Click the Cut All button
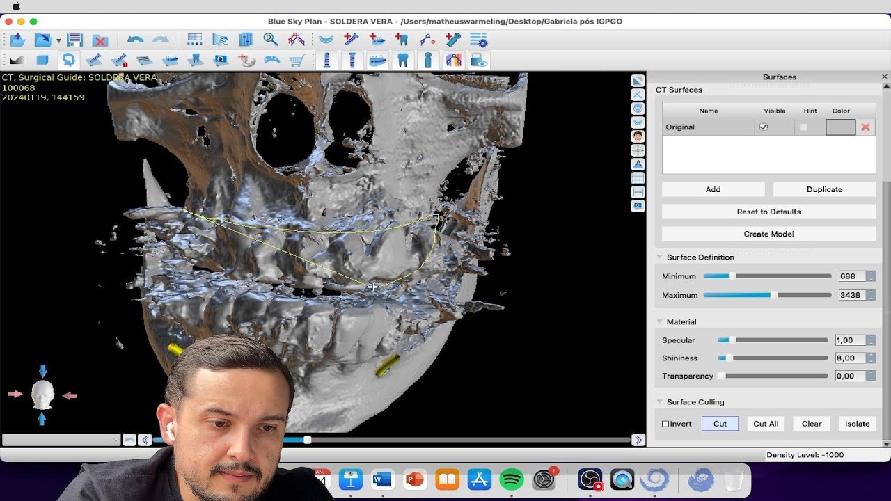 pos(766,424)
